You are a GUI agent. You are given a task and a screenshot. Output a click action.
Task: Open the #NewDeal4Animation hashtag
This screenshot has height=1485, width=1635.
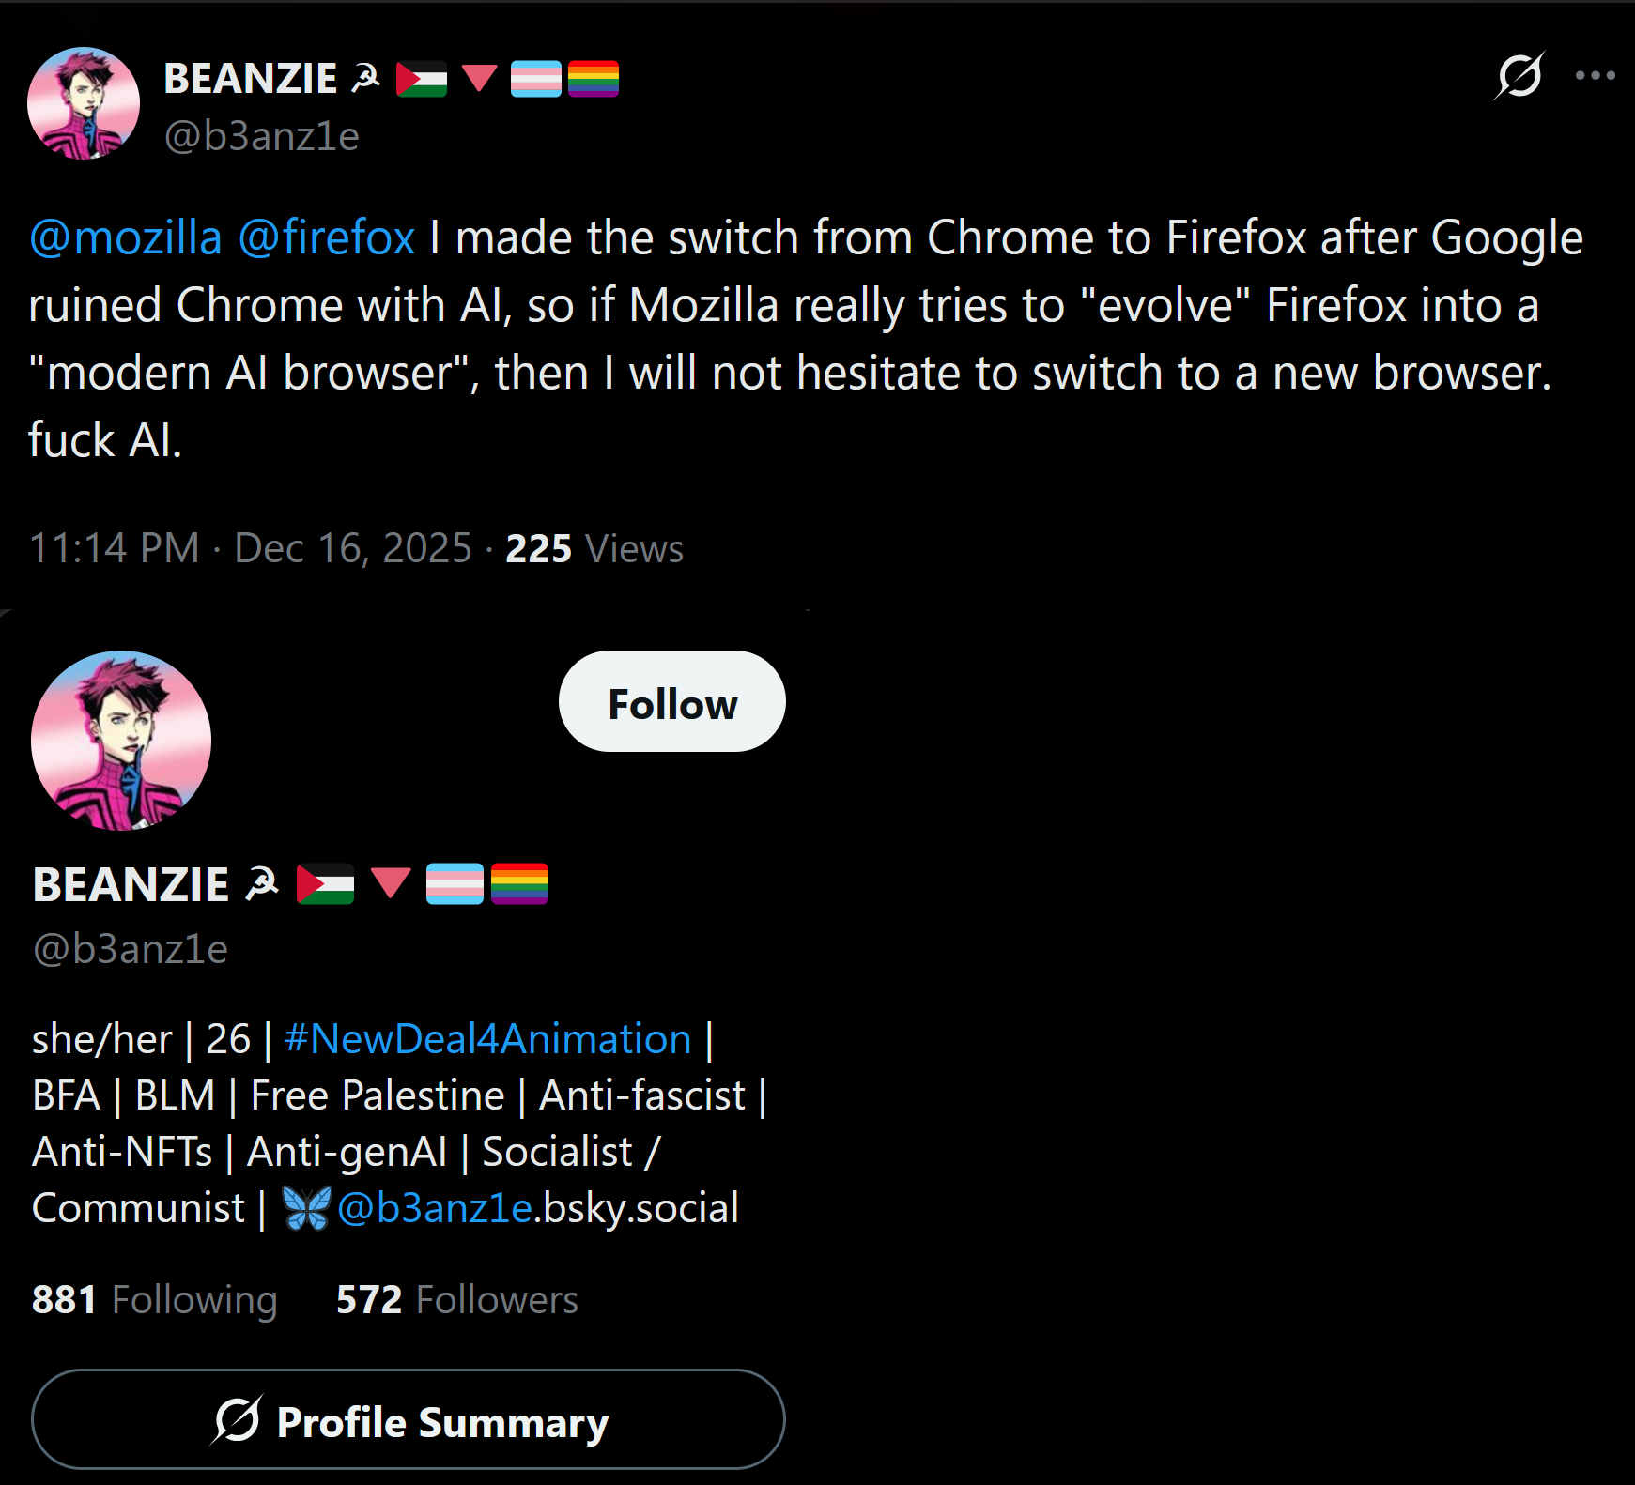pos(487,1039)
